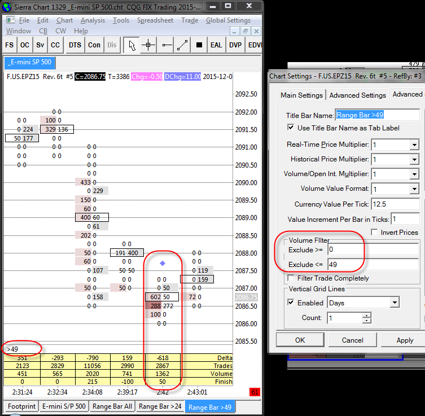Decrease the grid Count stepper value
The height and width of the screenshot is (416, 425).
click(x=367, y=321)
